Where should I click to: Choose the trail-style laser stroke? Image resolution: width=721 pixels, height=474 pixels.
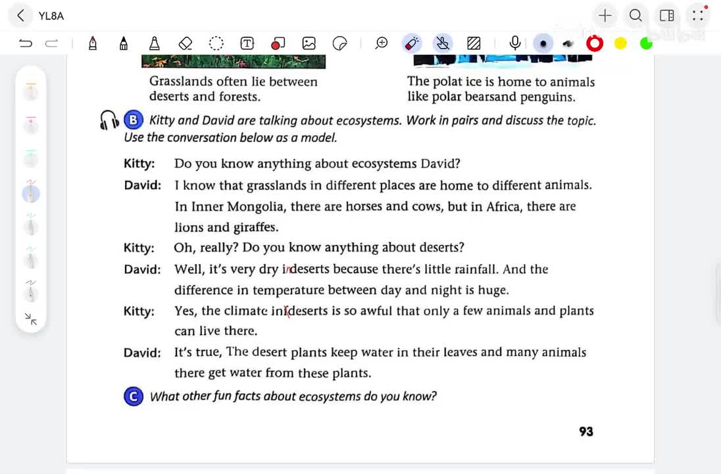pyautogui.click(x=568, y=43)
